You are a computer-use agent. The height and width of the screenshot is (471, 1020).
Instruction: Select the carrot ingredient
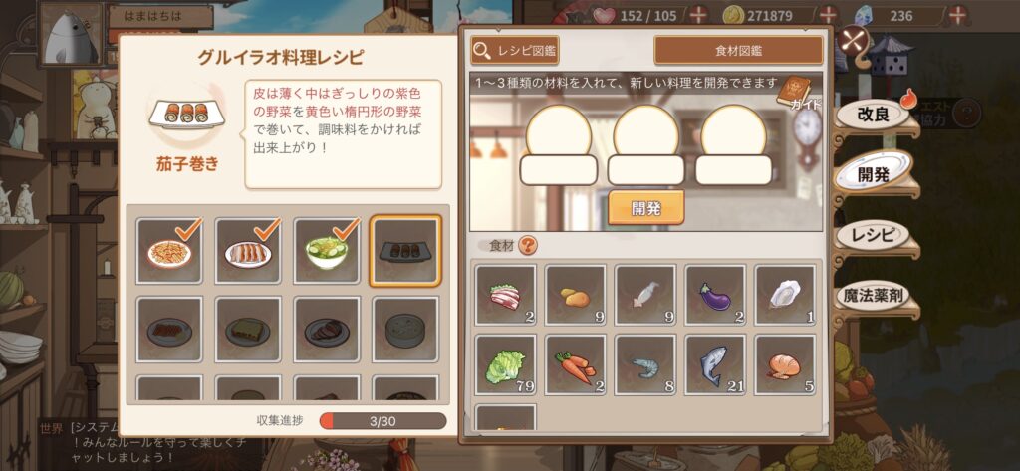click(x=575, y=365)
